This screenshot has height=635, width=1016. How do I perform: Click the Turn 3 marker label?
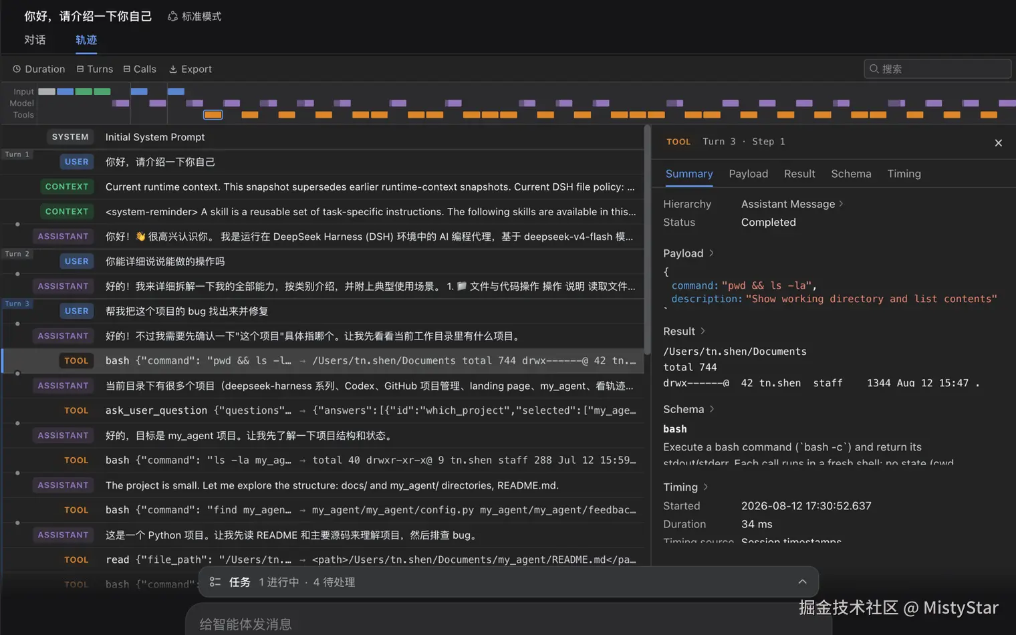point(17,303)
